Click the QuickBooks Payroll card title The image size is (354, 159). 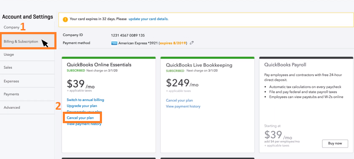(285, 65)
